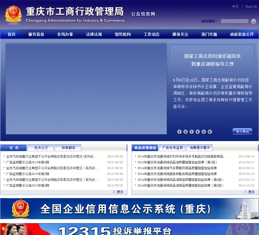
Task: Click the search magnifier icon
Action: click(x=253, y=21)
